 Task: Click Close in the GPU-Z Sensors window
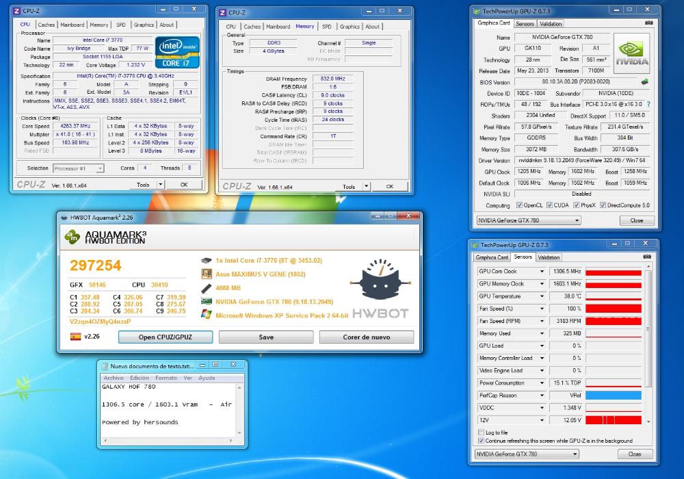pyautogui.click(x=635, y=454)
